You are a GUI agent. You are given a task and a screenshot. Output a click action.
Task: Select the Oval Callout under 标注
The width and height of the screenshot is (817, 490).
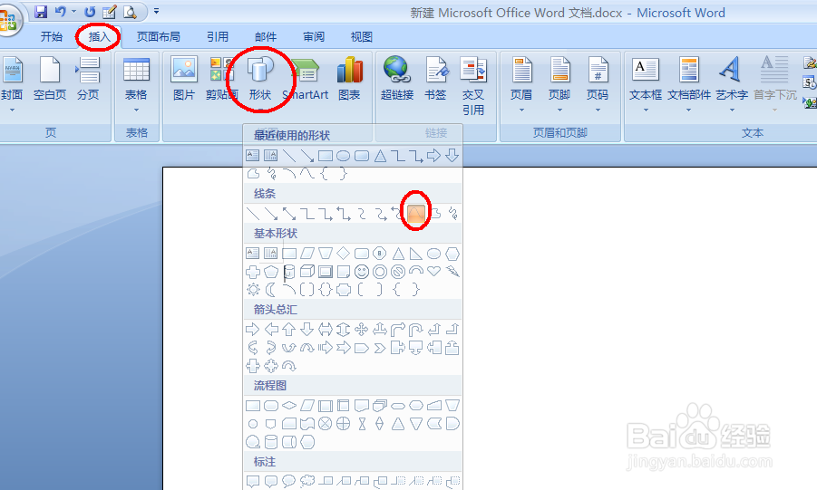[288, 480]
